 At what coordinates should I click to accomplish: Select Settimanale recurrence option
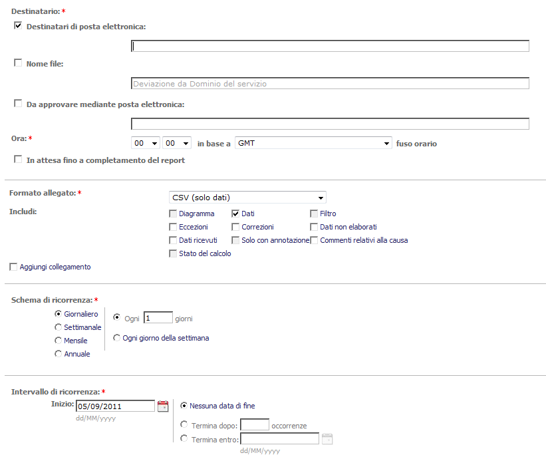(59, 327)
